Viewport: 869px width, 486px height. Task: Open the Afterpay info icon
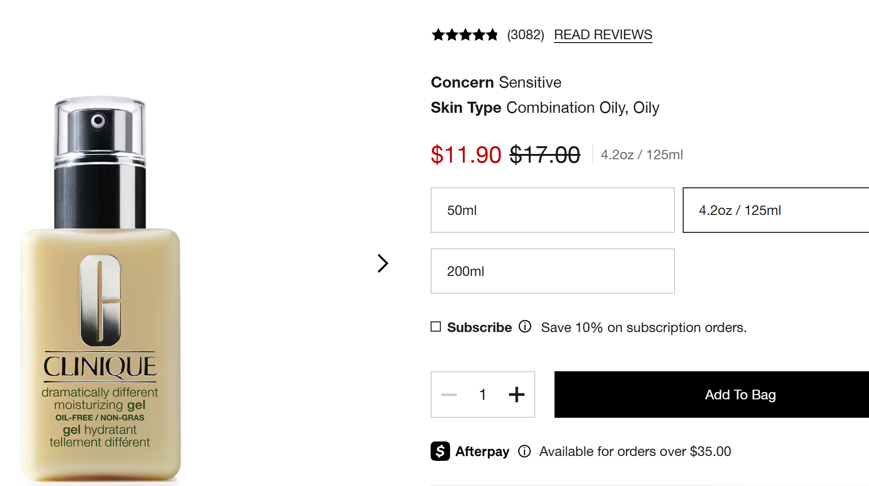point(524,451)
